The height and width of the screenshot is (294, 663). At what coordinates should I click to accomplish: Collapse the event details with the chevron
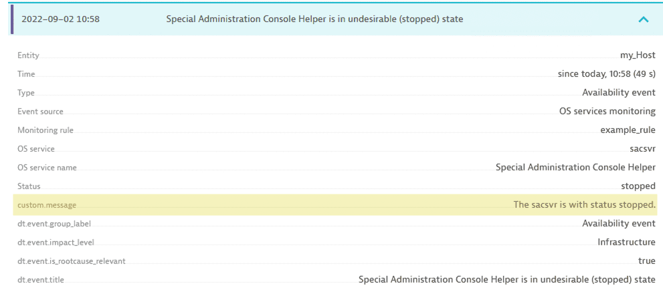(644, 19)
